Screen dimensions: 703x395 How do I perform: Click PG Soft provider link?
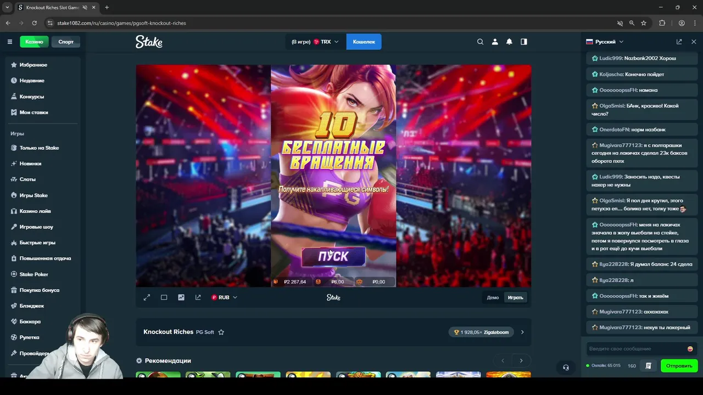[205, 332]
